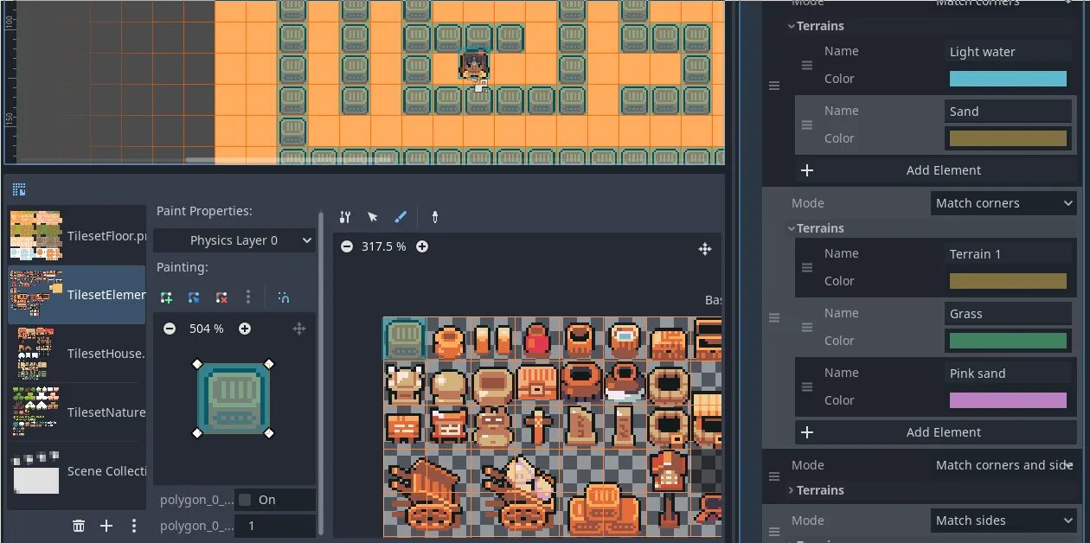This screenshot has width=1090, height=543.
Task: Open polygon editor three-dot options menu
Action: [248, 297]
